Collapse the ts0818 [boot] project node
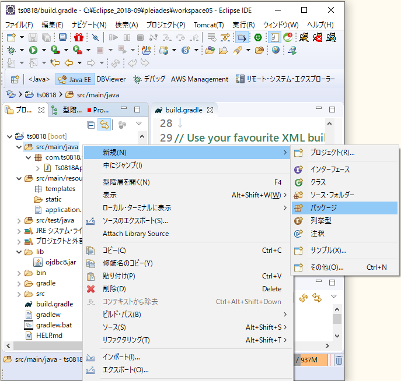 (x=10, y=136)
